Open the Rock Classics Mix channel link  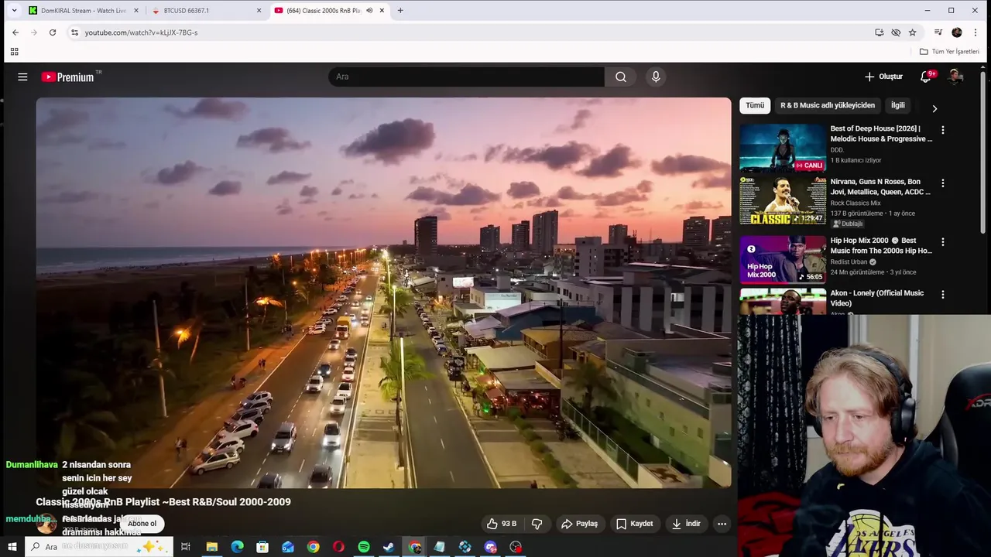pyautogui.click(x=856, y=203)
